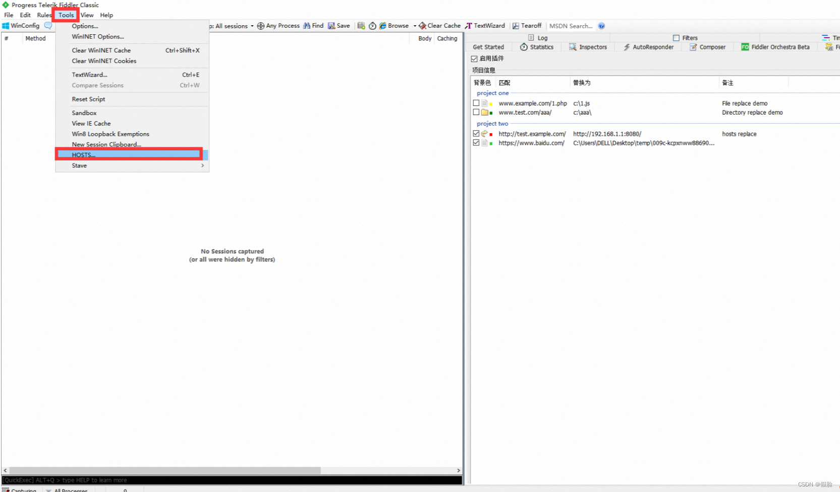Collapse the project two group header
The width and height of the screenshot is (840, 492).
(x=492, y=124)
